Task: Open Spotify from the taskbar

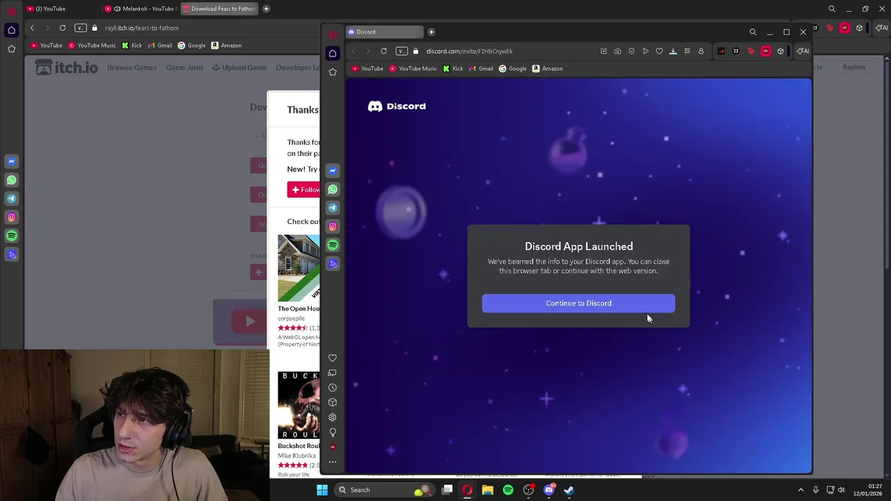Action: 508,490
